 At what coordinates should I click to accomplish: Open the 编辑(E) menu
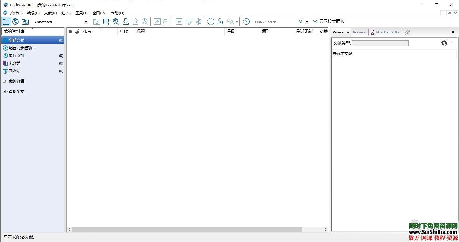33,13
